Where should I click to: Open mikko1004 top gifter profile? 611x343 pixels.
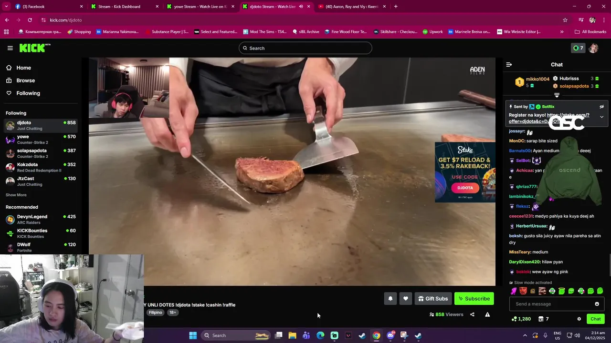tap(537, 79)
